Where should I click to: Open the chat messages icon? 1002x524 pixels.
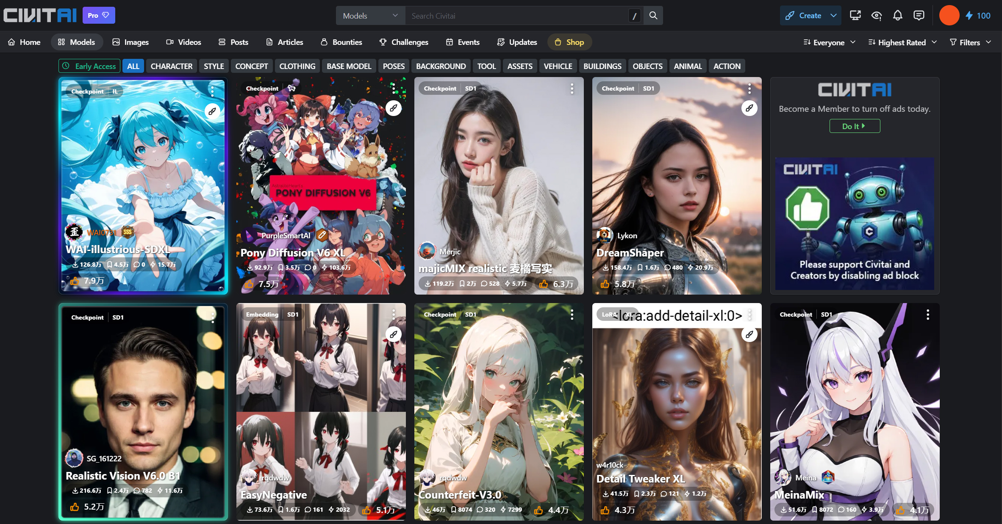pos(919,16)
